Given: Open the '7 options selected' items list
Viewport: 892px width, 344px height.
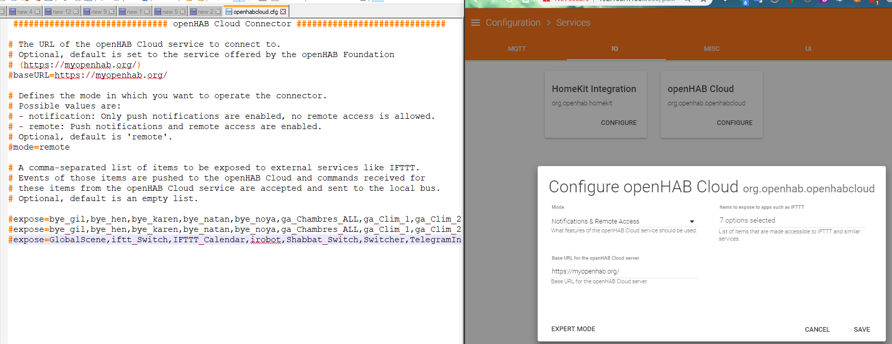Looking at the screenshot, I should [x=792, y=220].
